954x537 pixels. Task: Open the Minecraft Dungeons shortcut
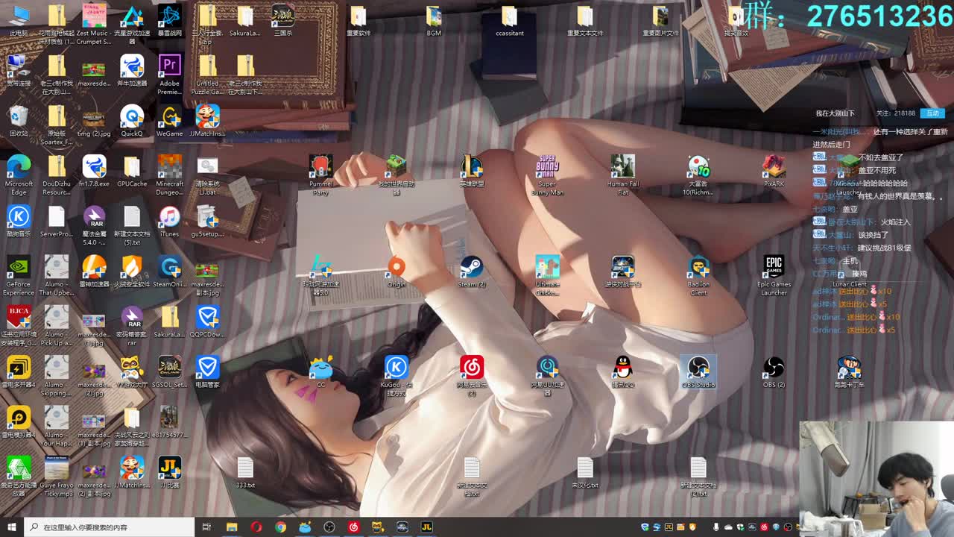[x=169, y=175]
